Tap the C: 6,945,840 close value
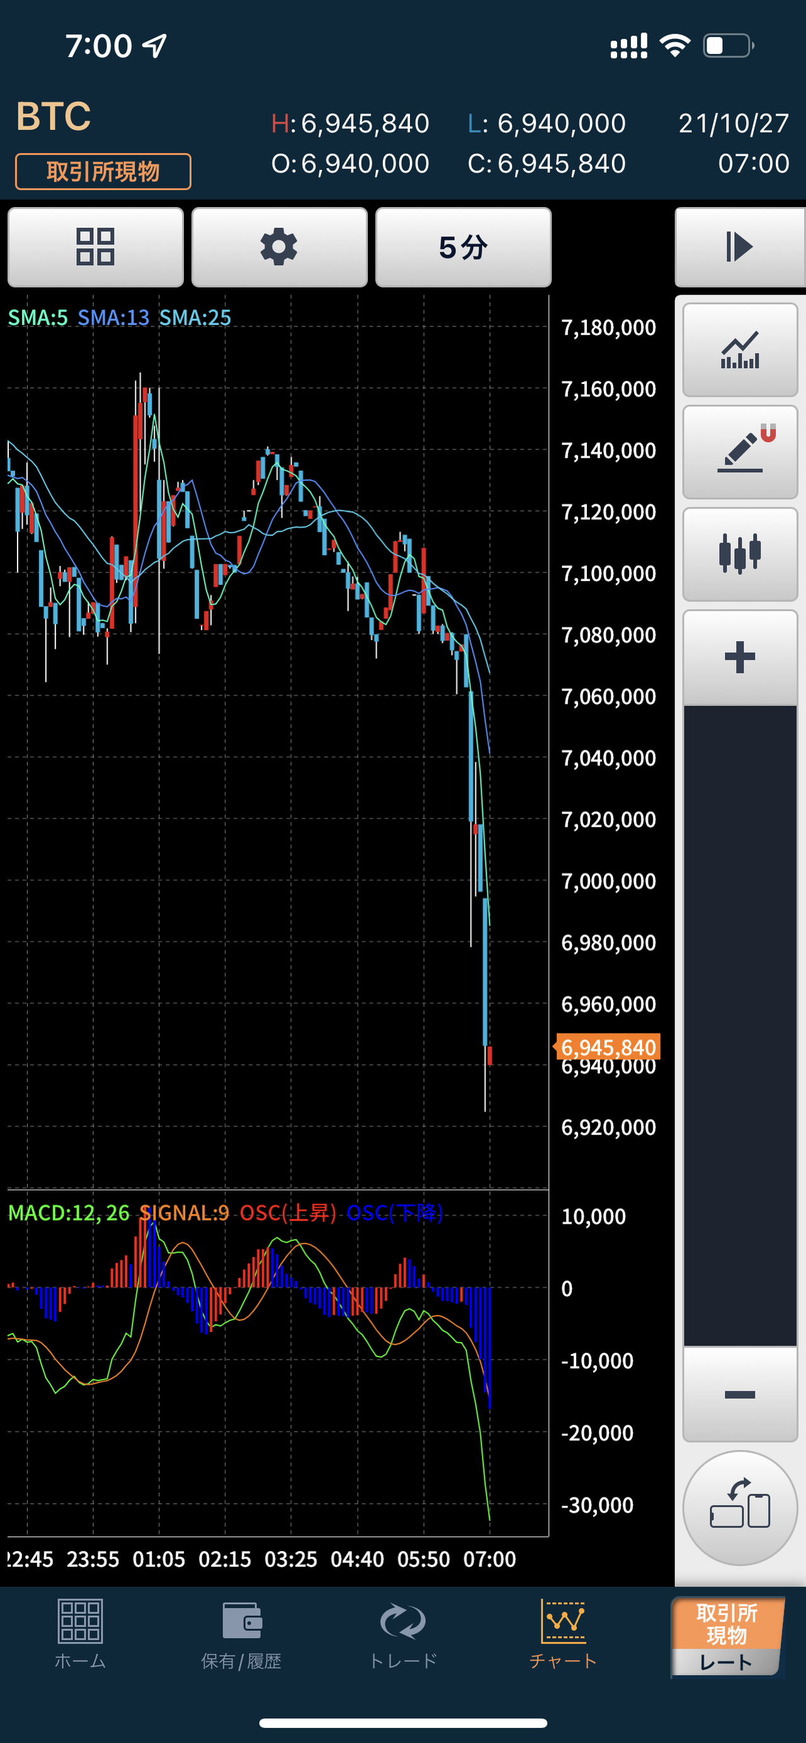This screenshot has height=1743, width=806. tap(546, 163)
